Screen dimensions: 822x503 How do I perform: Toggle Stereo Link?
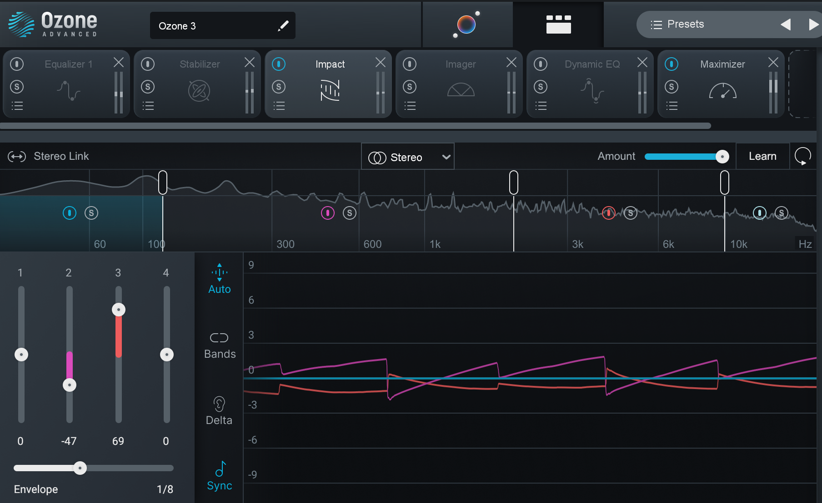[x=48, y=157]
